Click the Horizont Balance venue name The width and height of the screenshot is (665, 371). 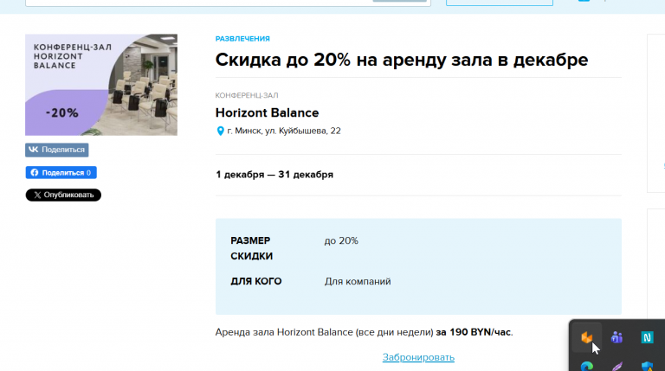(x=268, y=112)
